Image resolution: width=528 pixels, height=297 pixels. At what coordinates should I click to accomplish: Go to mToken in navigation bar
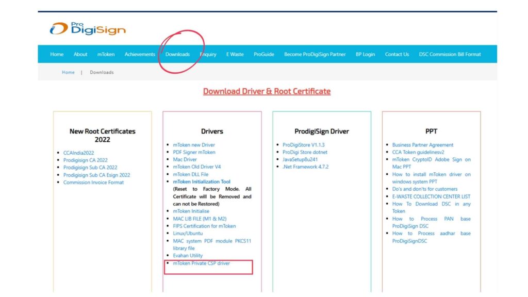106,54
